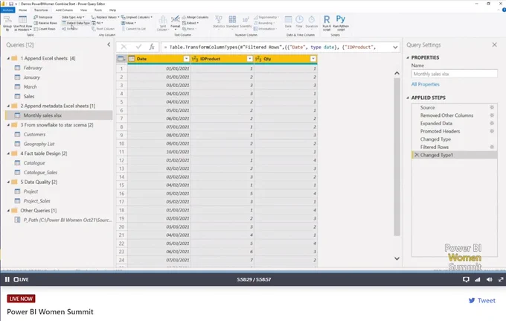This screenshot has height=321, width=506.
Task: Open the View ribbon tab
Action: (83, 10)
